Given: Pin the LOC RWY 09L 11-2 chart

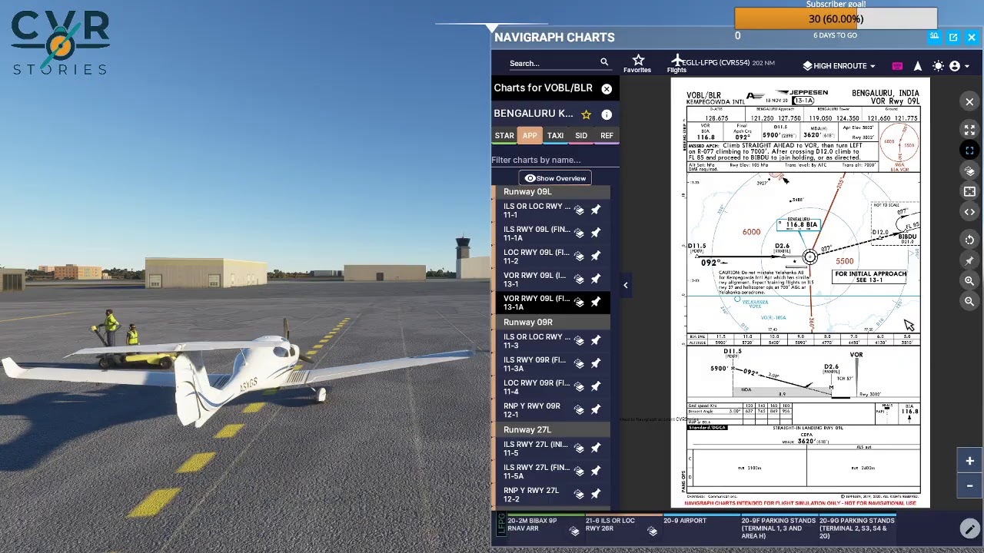Looking at the screenshot, I should [x=596, y=257].
